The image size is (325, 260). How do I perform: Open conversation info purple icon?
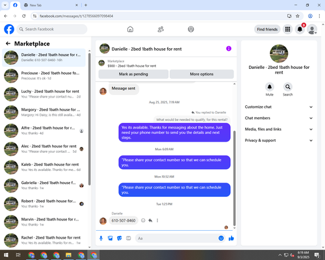pyautogui.click(x=229, y=49)
